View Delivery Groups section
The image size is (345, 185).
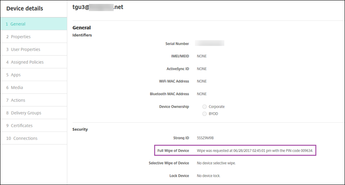tap(26, 113)
